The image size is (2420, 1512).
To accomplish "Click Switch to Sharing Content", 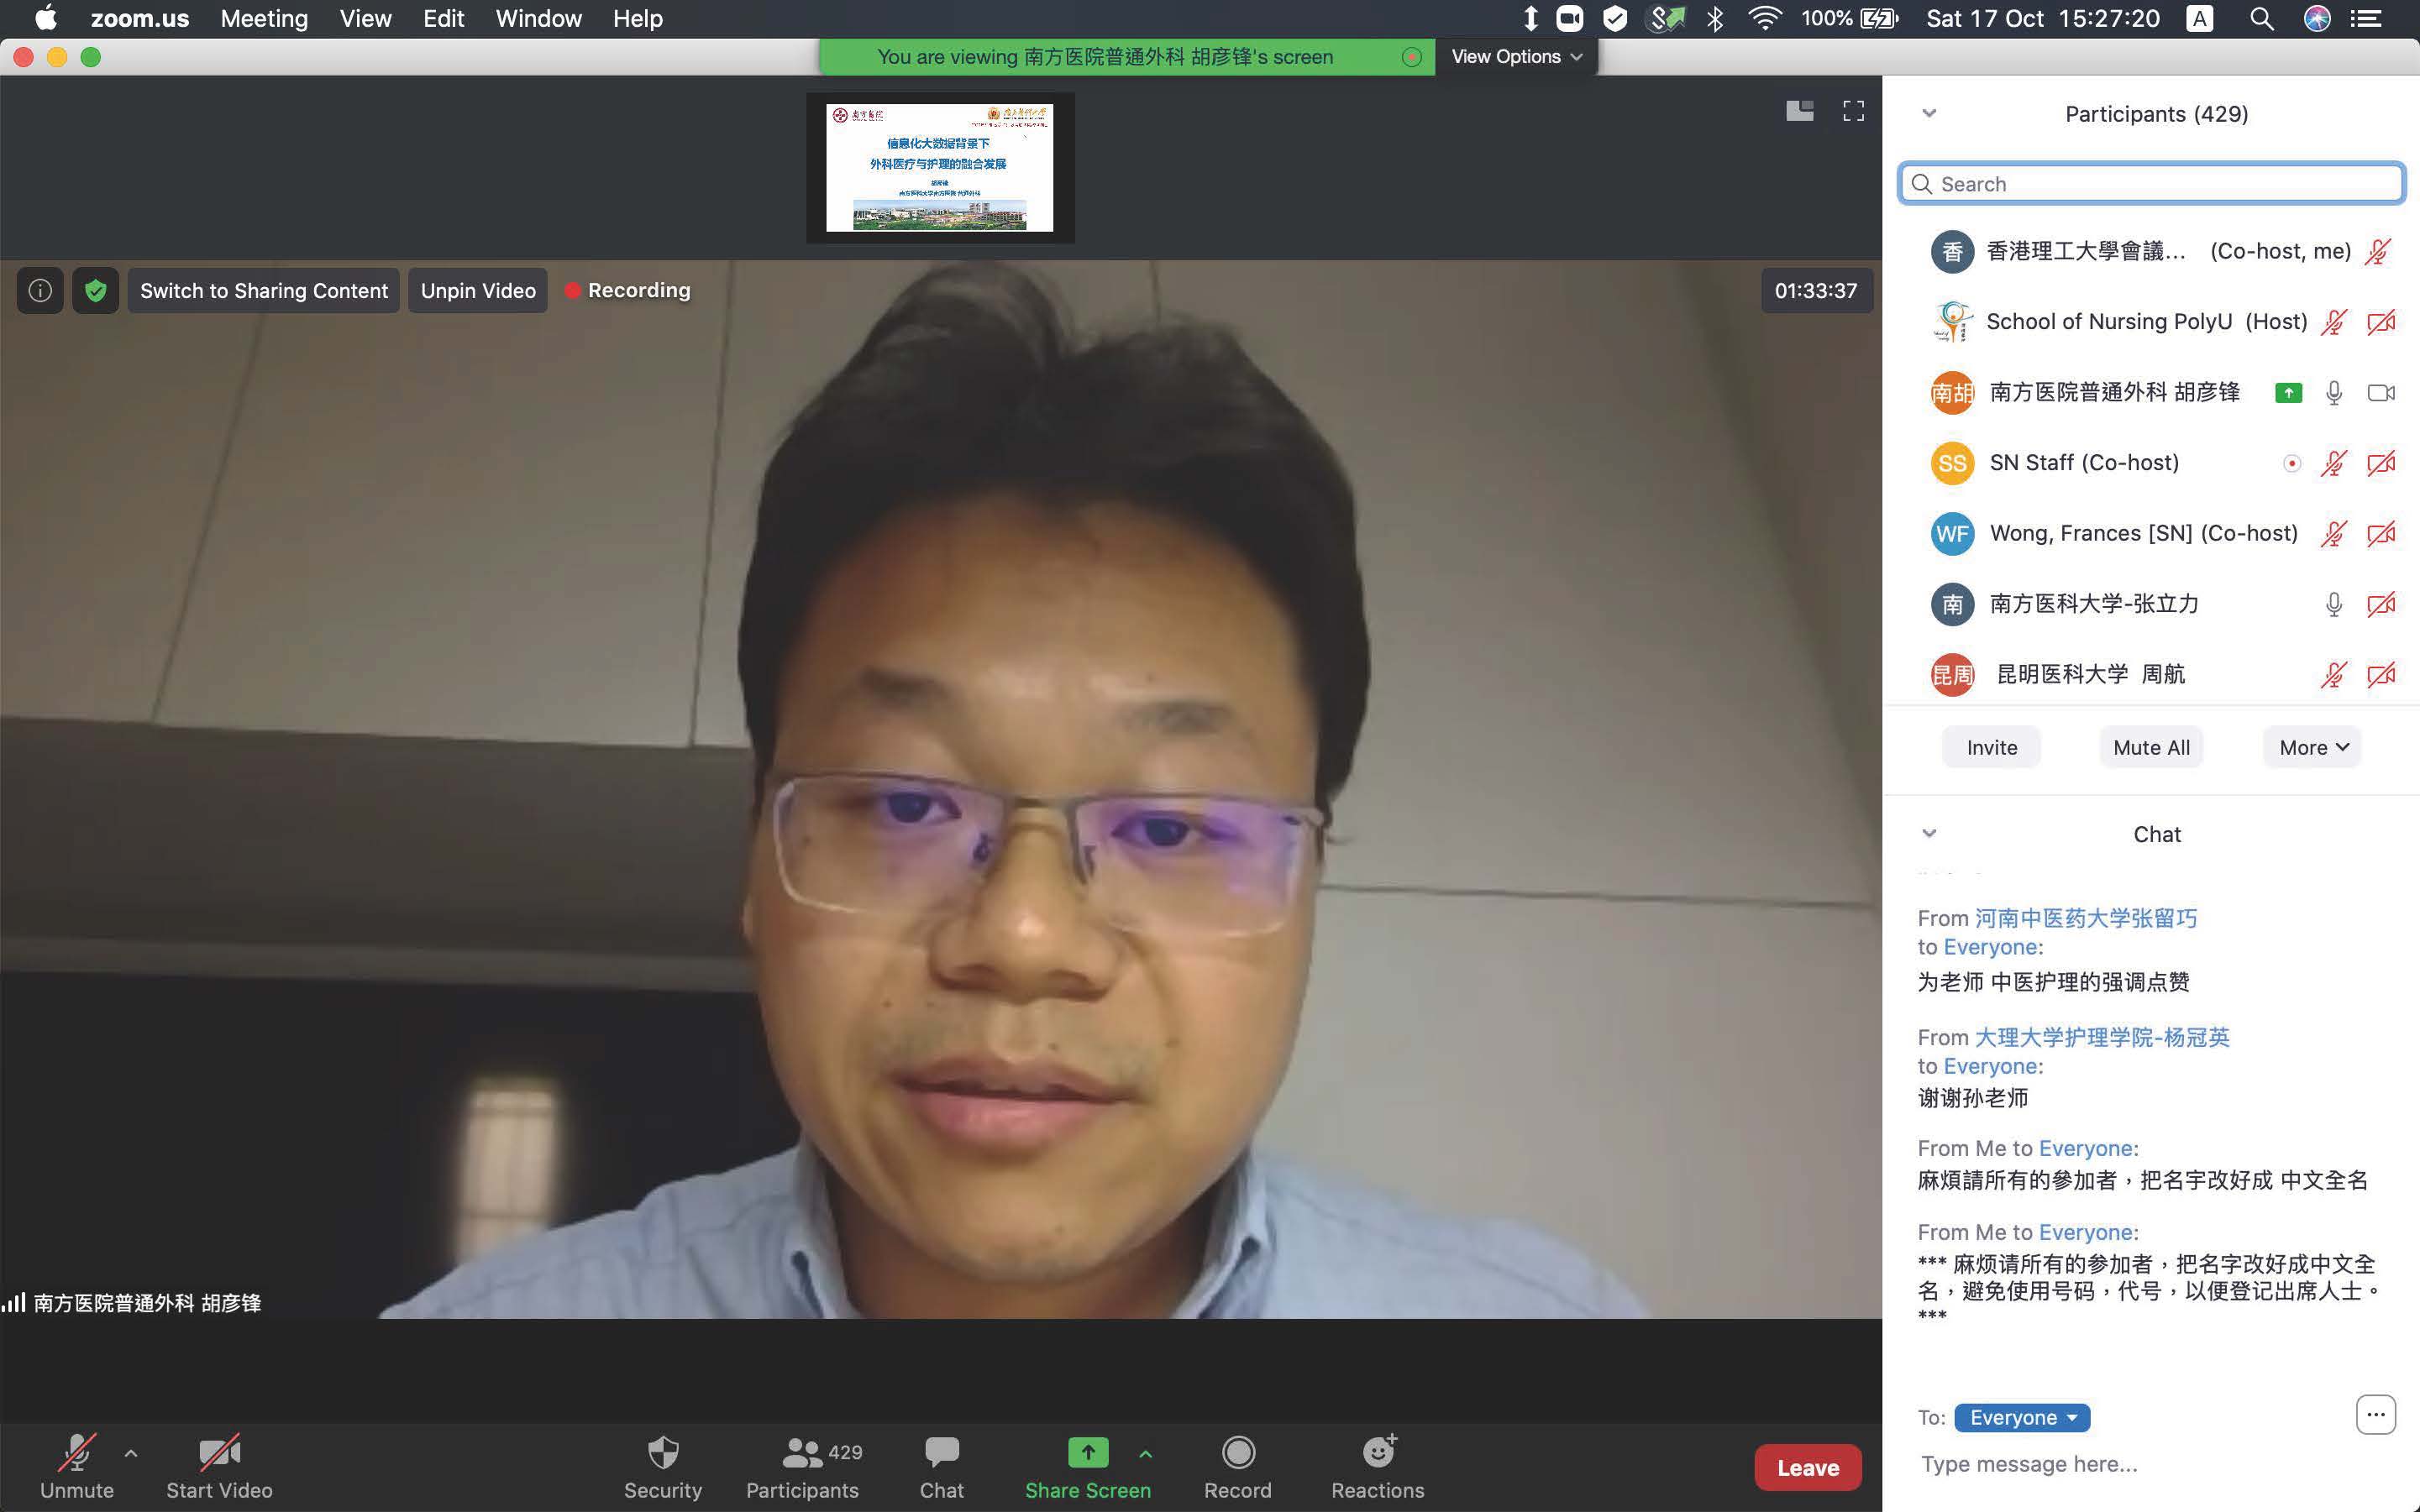I will coord(263,291).
